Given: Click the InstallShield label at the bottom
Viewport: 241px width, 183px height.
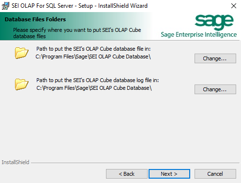Looking at the screenshot, I should 15,162.
